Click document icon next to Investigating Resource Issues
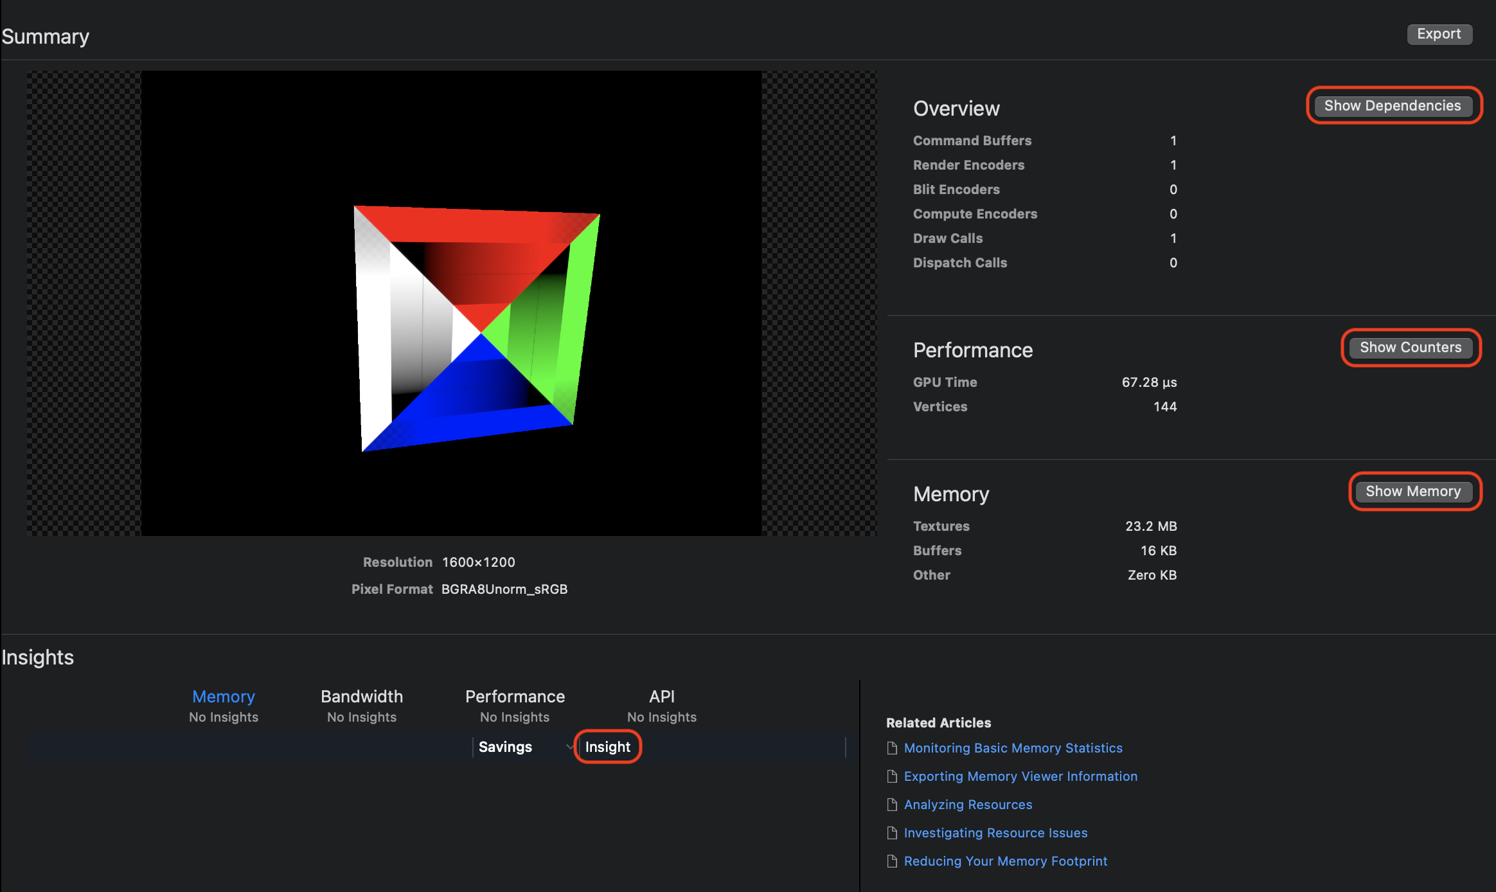The height and width of the screenshot is (892, 1496). tap(892, 833)
